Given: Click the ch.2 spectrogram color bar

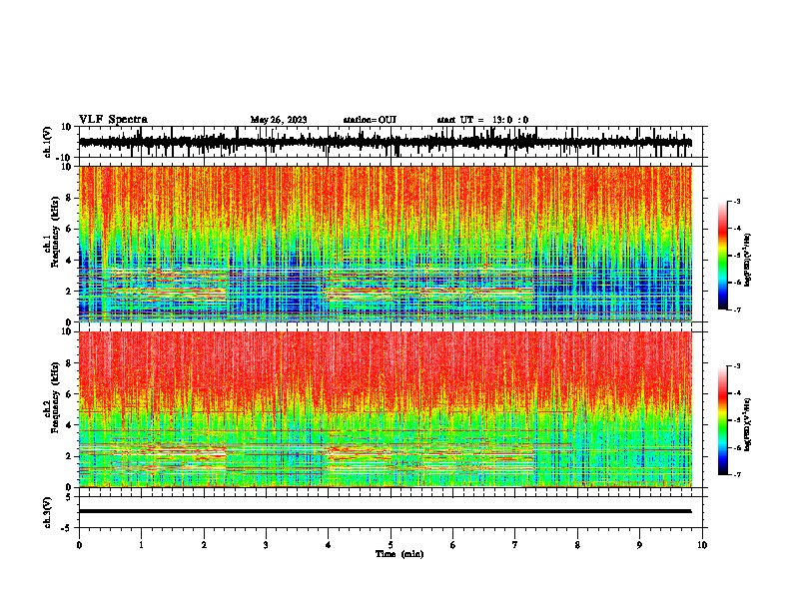Looking at the screenshot, I should (x=723, y=420).
